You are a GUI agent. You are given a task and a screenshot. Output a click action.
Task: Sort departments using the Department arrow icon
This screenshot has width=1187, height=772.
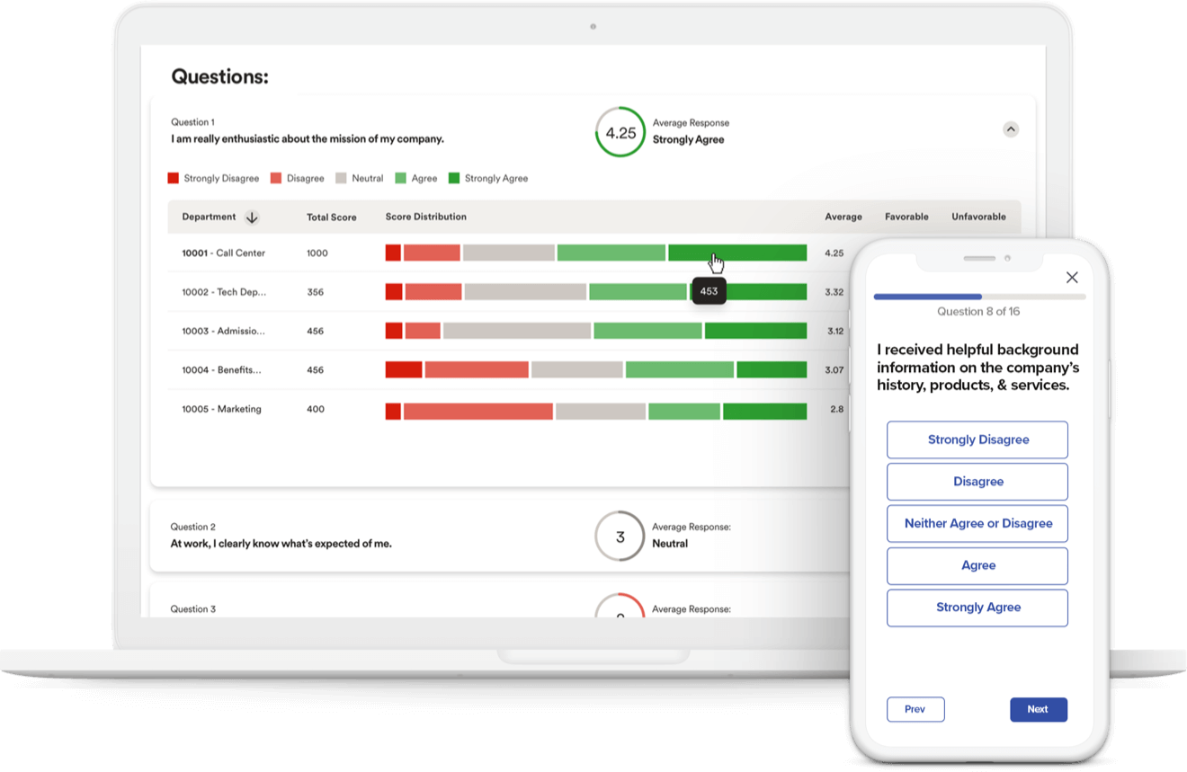tap(252, 217)
